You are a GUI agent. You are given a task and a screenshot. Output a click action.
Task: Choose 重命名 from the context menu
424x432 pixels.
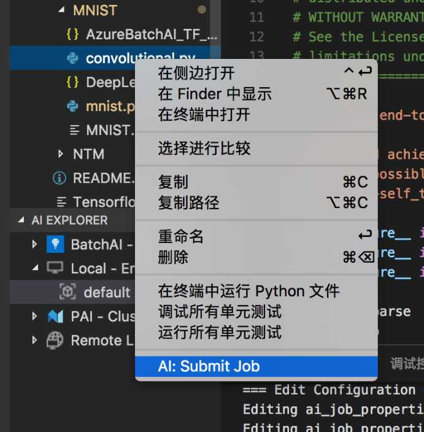click(x=256, y=236)
